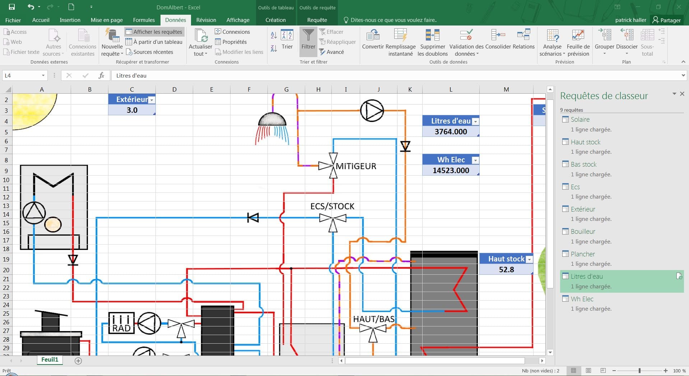Expand the Name Box dropdown
Viewport: 689px width, 376px height.
coord(43,75)
